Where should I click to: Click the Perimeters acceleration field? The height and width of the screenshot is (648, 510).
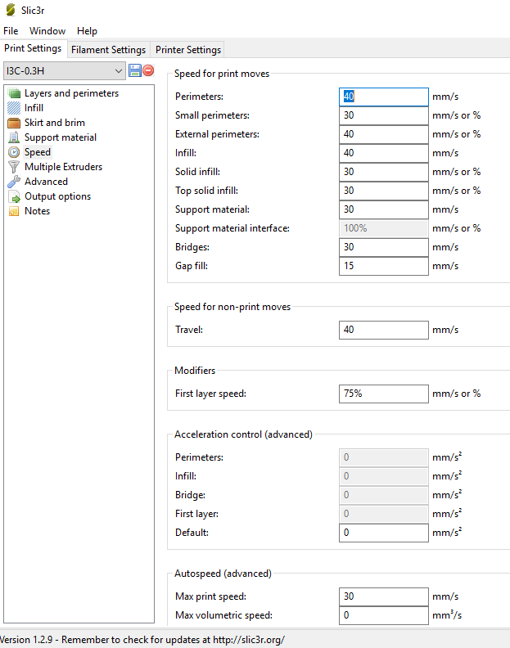384,457
